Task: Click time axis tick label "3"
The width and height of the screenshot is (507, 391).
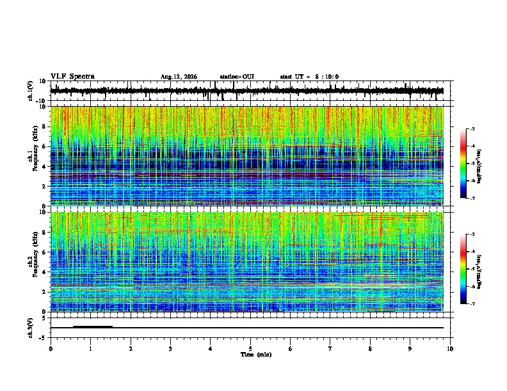Action: (x=170, y=349)
